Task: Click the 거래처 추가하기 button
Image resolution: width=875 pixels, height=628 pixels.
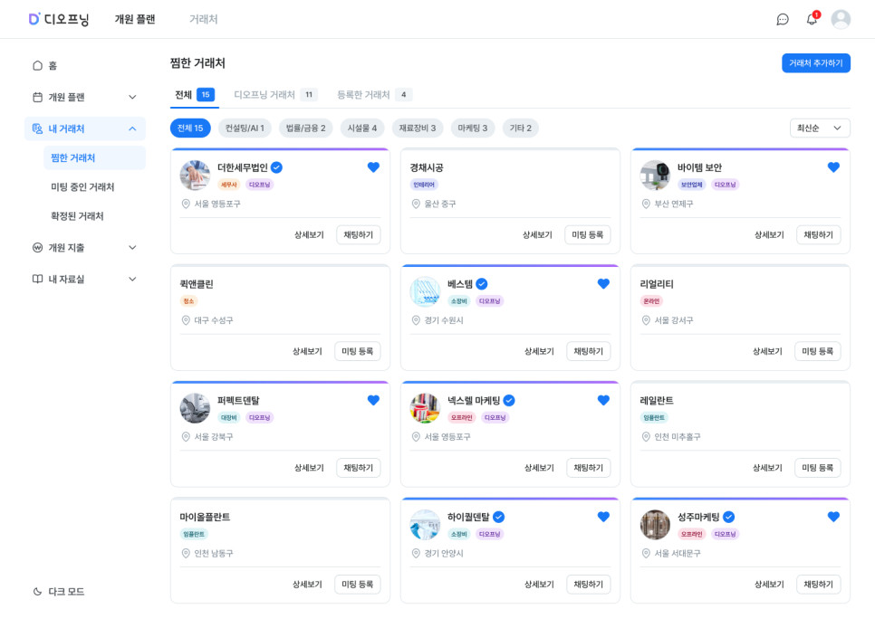Action: (815, 63)
